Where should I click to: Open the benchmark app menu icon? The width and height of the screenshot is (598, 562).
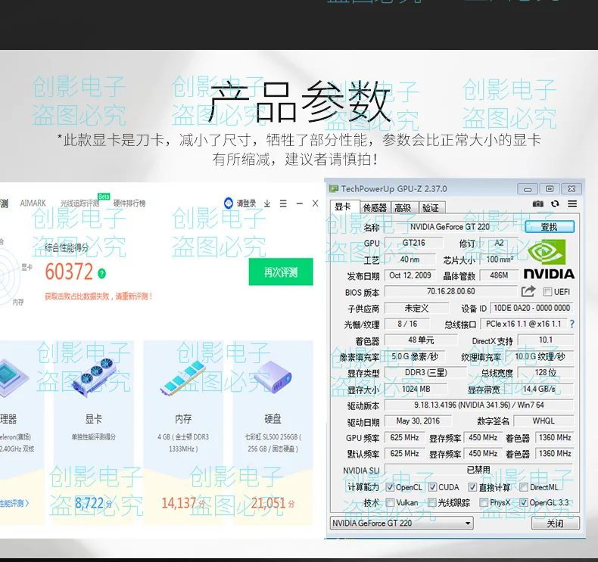pos(283,203)
